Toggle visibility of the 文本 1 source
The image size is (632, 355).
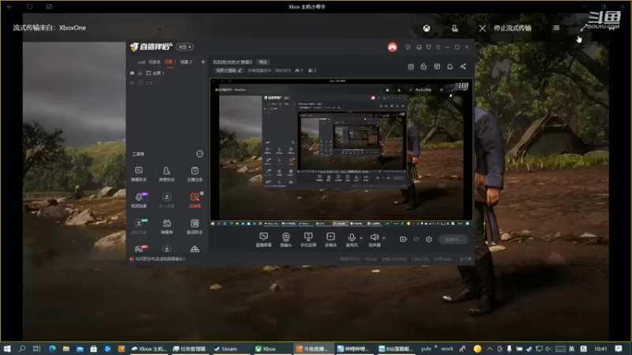point(132,83)
